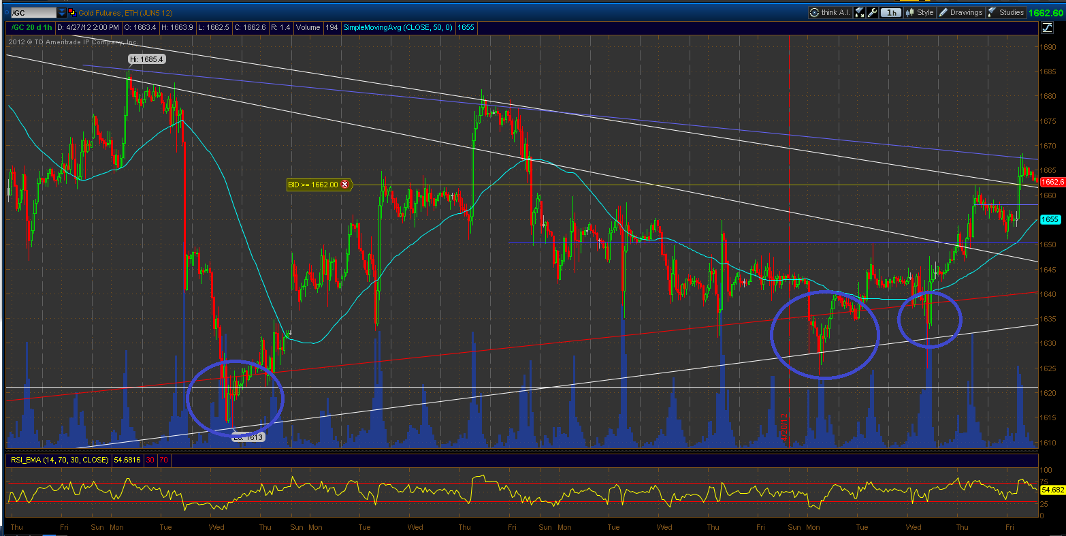Click the cyan 1655 moving average value in the header
The width and height of the screenshot is (1066, 536).
[x=466, y=27]
